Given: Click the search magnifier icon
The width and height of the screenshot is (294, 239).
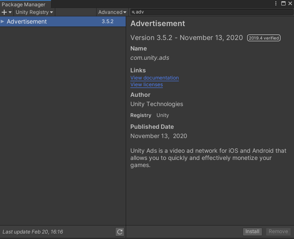Looking at the screenshot, I should 133,12.
